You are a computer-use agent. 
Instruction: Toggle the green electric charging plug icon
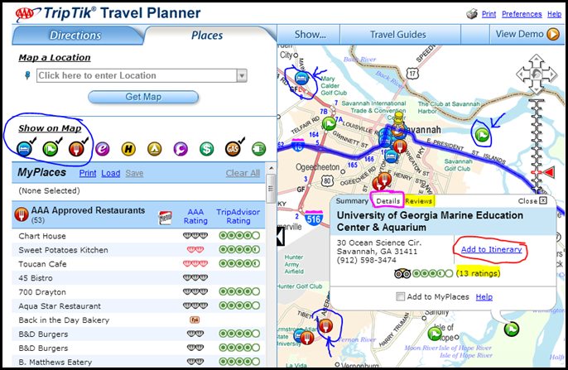click(259, 149)
